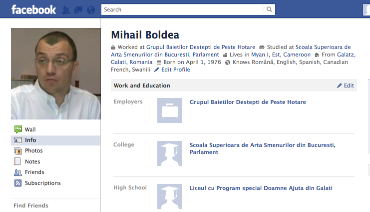Open Friends in the sidebar

pyautogui.click(x=34, y=172)
